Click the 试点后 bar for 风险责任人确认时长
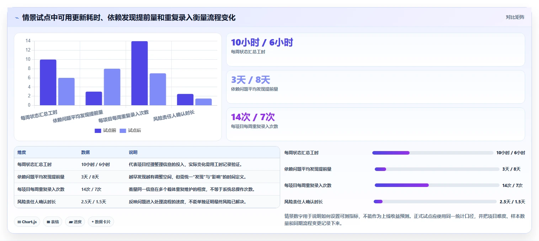 pos(203,102)
